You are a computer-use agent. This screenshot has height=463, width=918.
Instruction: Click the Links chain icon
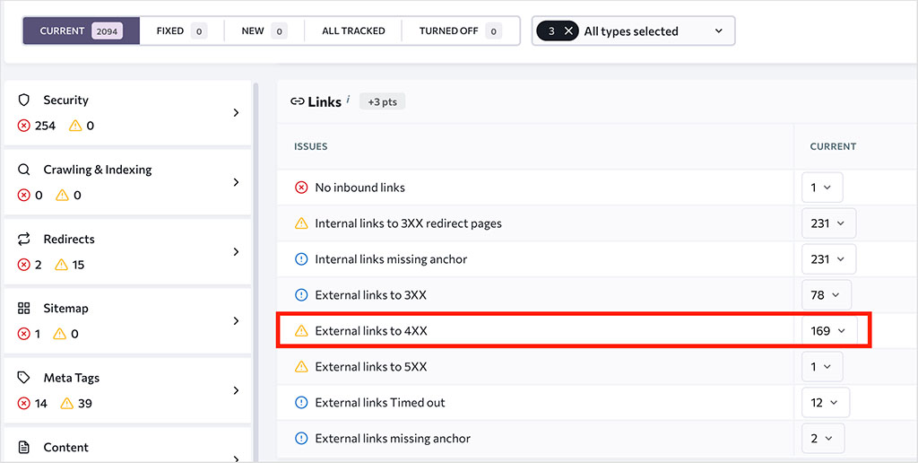[297, 101]
